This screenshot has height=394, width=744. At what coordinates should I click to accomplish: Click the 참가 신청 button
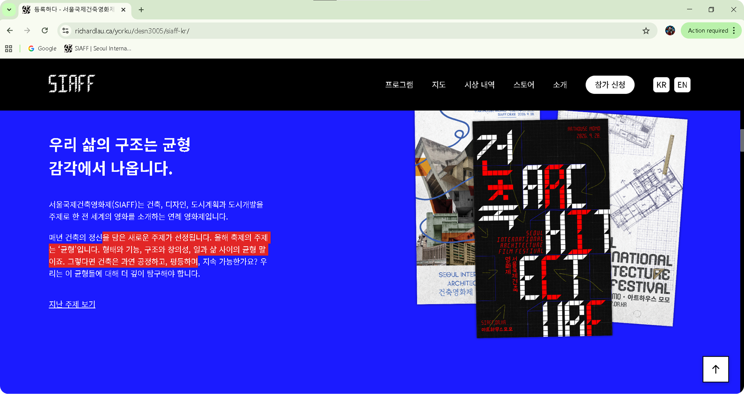pos(610,85)
